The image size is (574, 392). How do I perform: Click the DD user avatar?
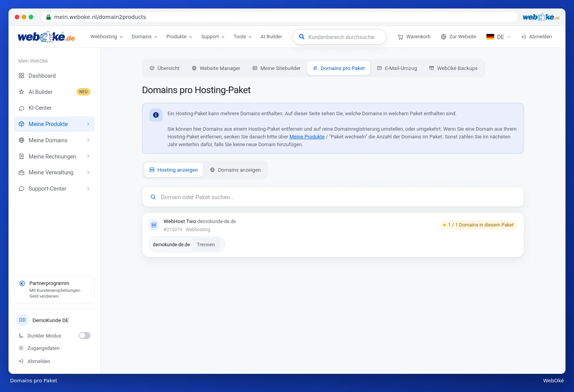[22, 320]
